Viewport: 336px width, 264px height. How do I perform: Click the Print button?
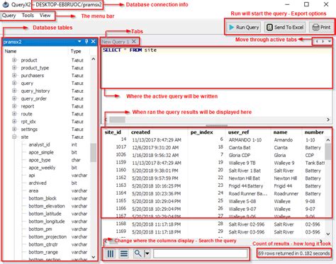coord(322,28)
